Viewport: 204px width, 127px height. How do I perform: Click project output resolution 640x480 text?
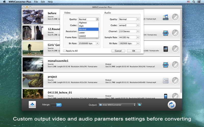pyautogui.click(x=137, y=82)
